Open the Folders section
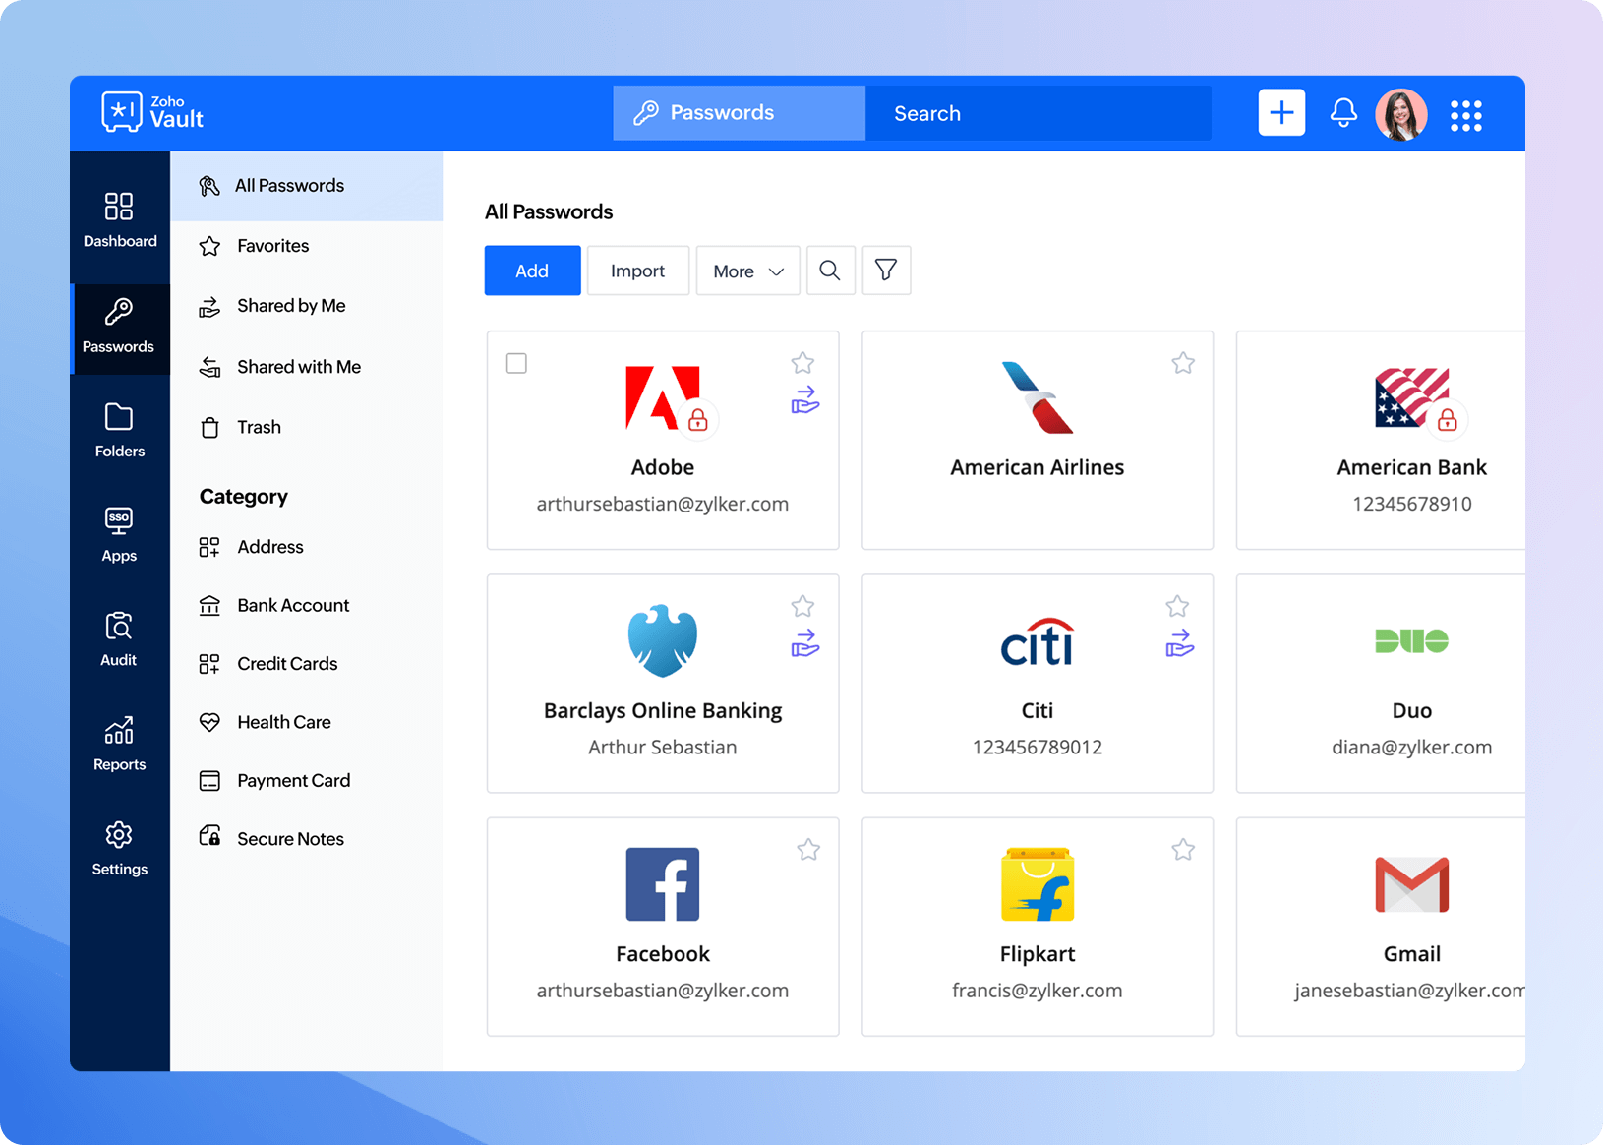1603x1145 pixels. pos(119,430)
